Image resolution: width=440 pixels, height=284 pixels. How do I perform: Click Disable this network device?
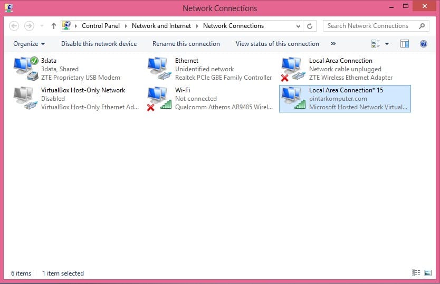[99, 43]
